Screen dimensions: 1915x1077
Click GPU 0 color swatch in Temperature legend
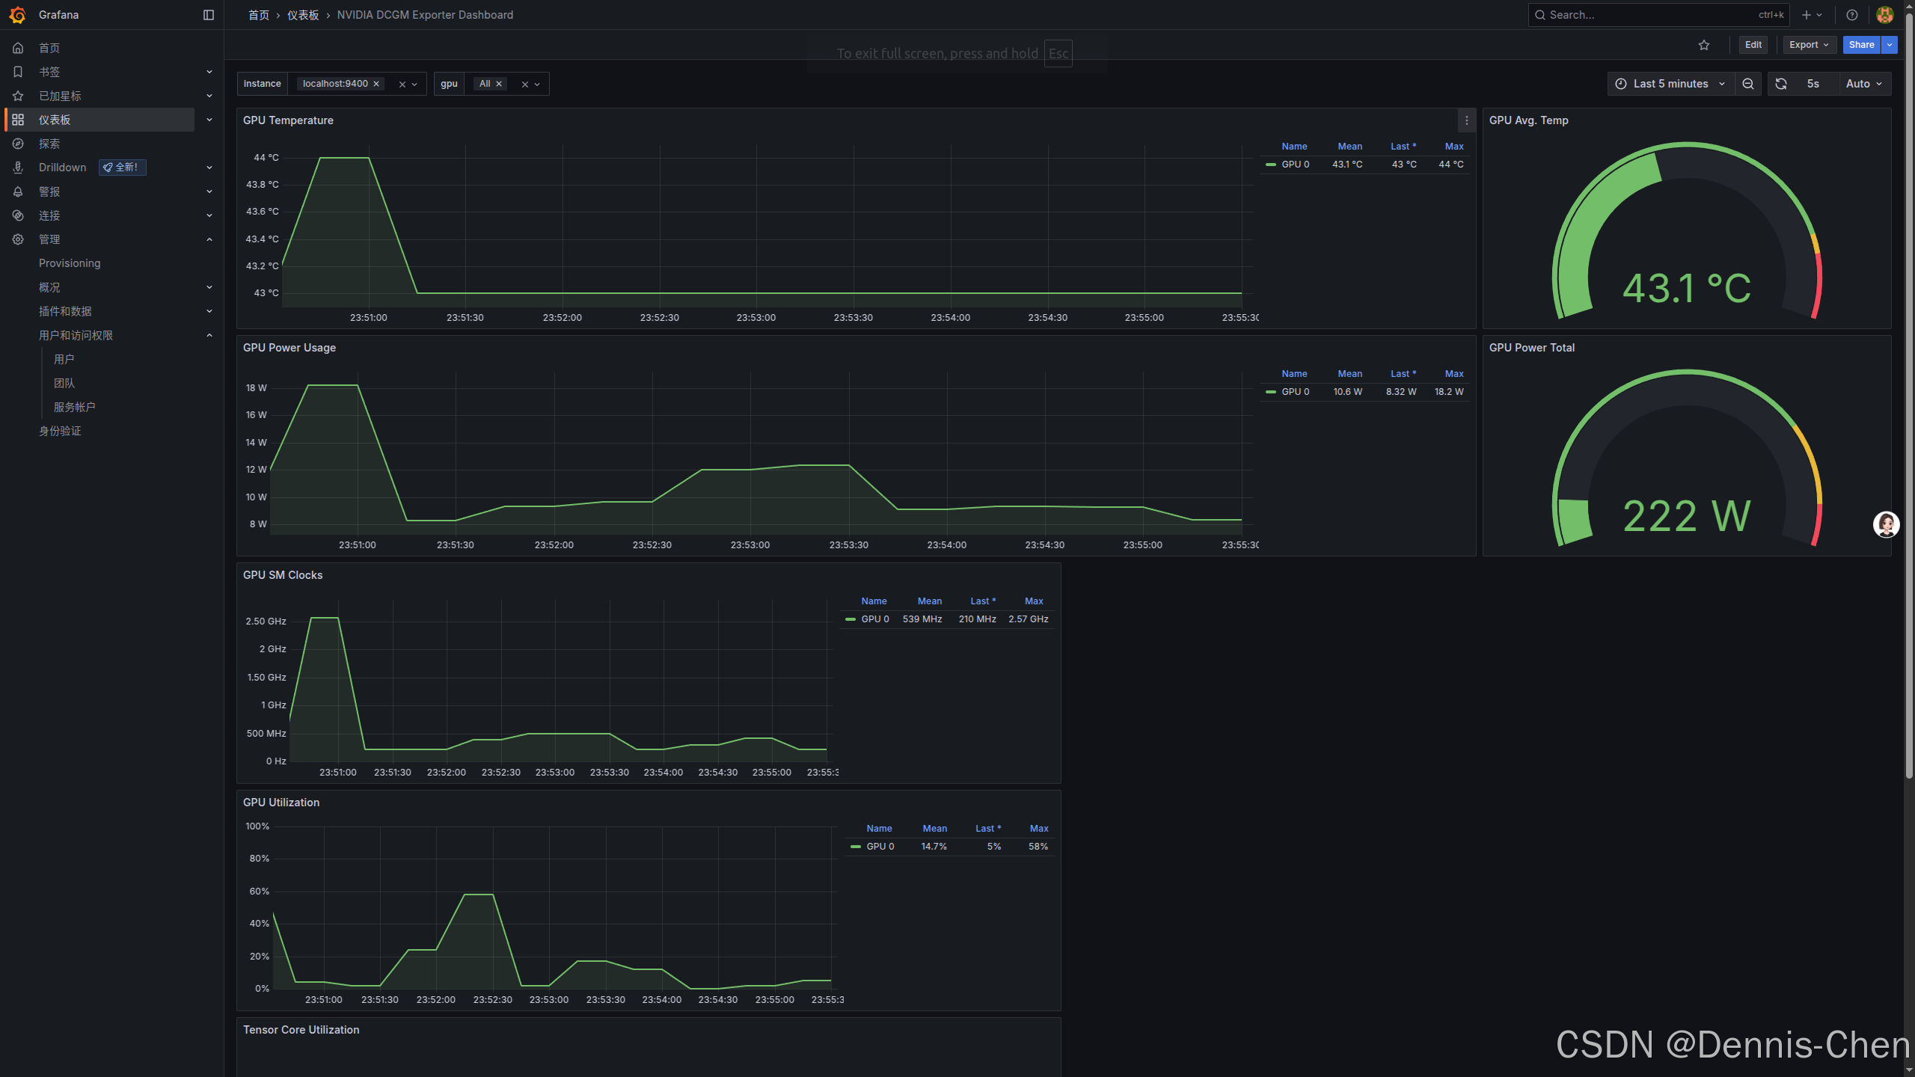pyautogui.click(x=1271, y=165)
